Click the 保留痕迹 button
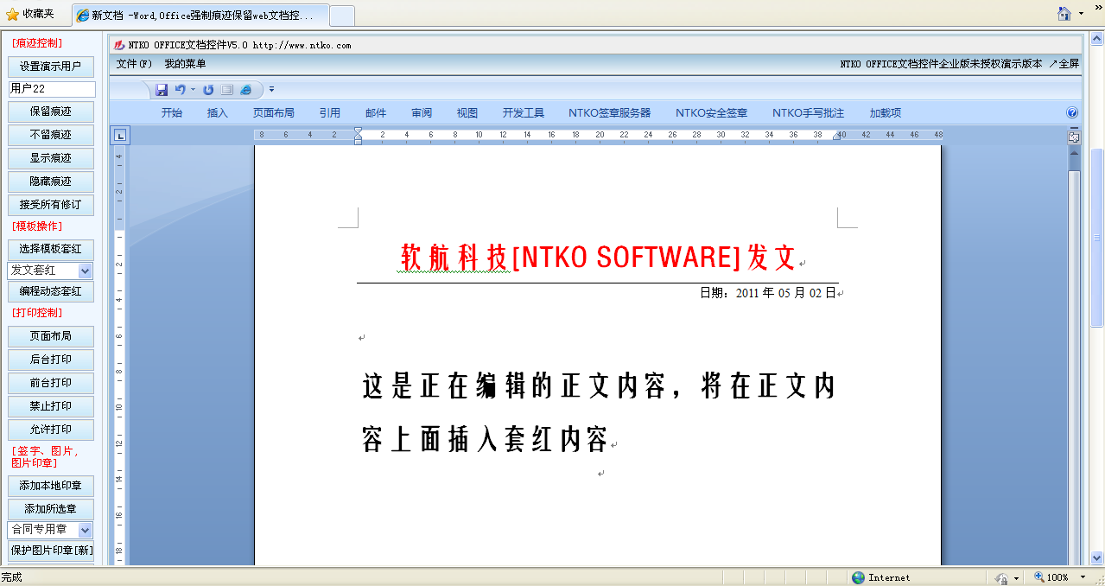This screenshot has height=586, width=1105. click(51, 111)
